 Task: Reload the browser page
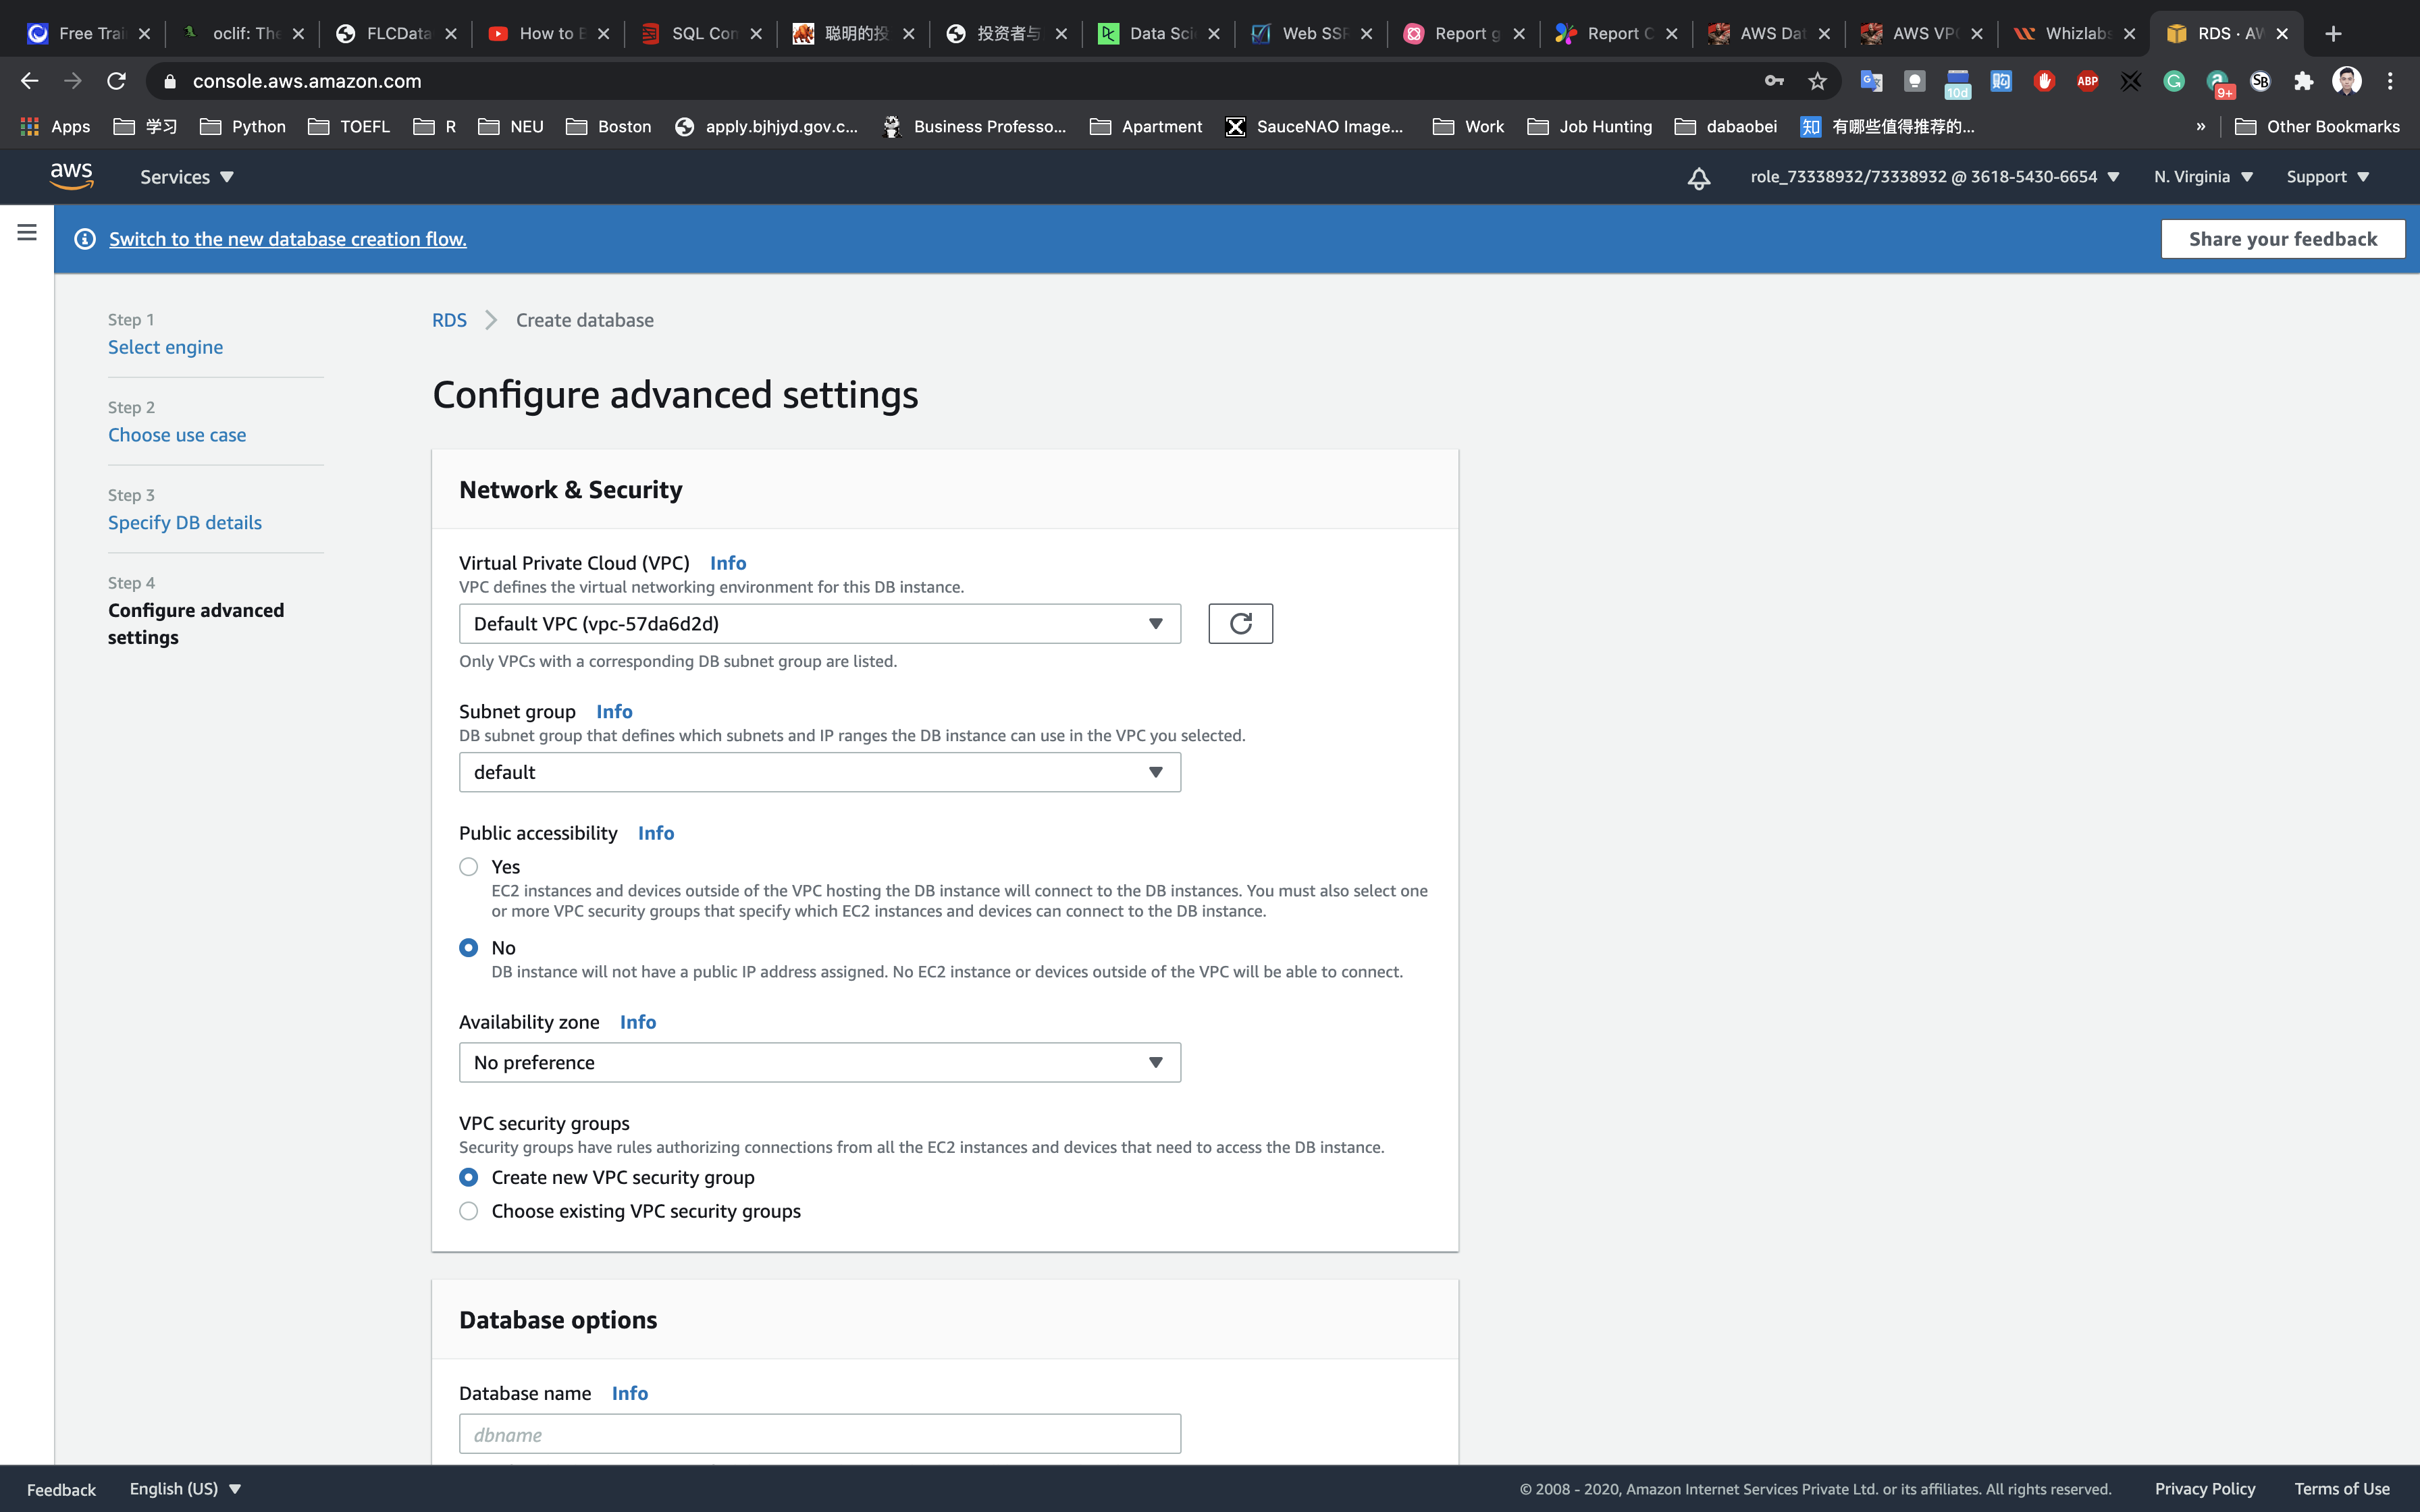pos(116,81)
